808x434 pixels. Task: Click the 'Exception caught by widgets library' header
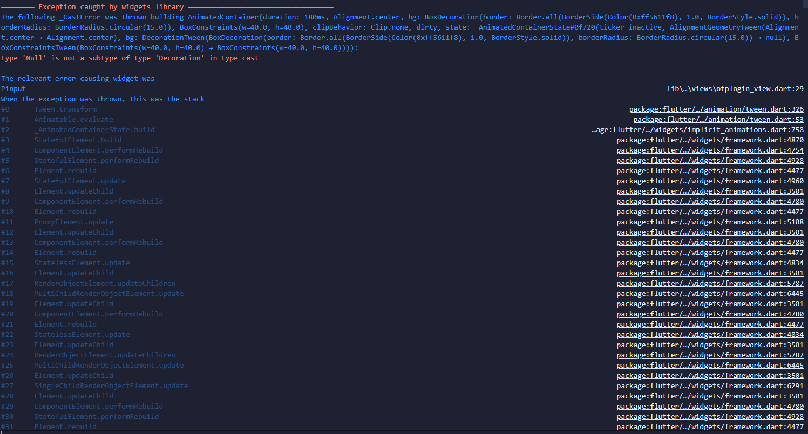[x=111, y=7]
